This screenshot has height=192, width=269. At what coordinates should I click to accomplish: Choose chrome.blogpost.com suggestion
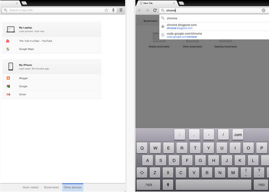click(214, 27)
